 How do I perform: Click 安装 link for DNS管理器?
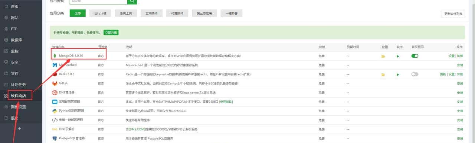[460, 92]
